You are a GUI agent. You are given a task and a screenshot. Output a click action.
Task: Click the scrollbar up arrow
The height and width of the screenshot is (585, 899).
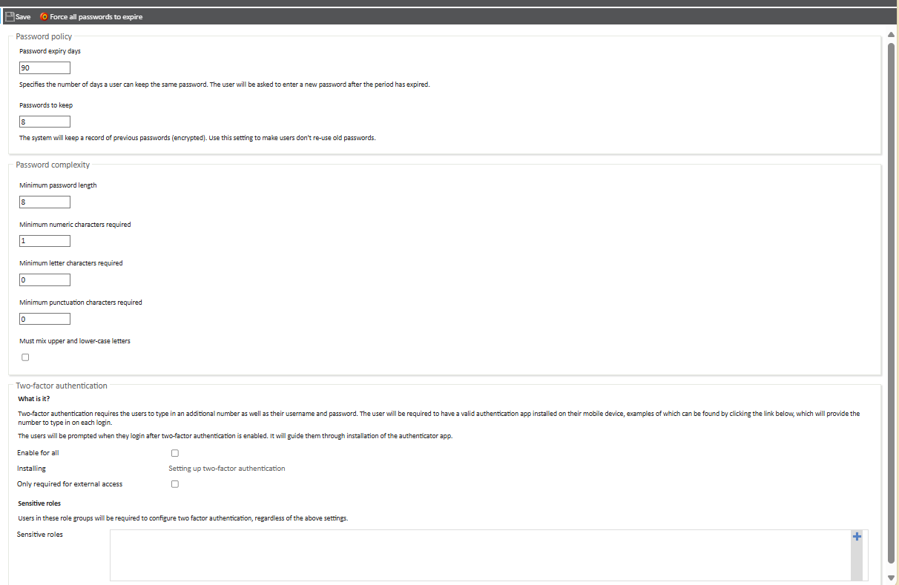[x=891, y=34]
